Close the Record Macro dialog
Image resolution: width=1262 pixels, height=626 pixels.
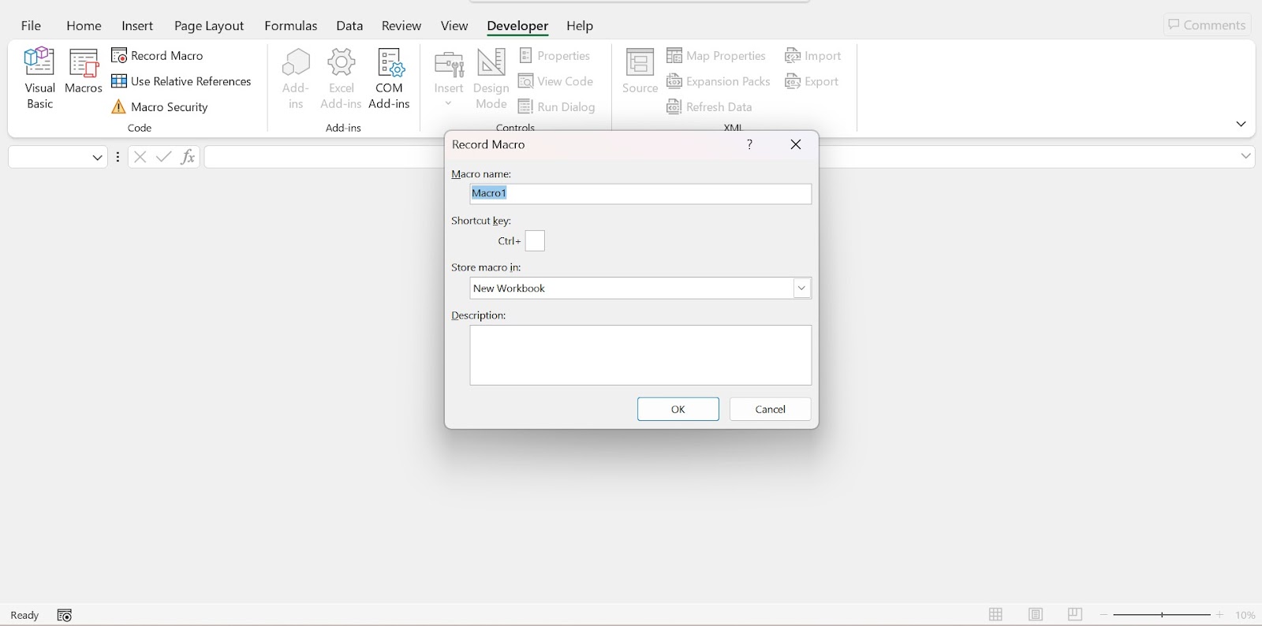pos(796,144)
